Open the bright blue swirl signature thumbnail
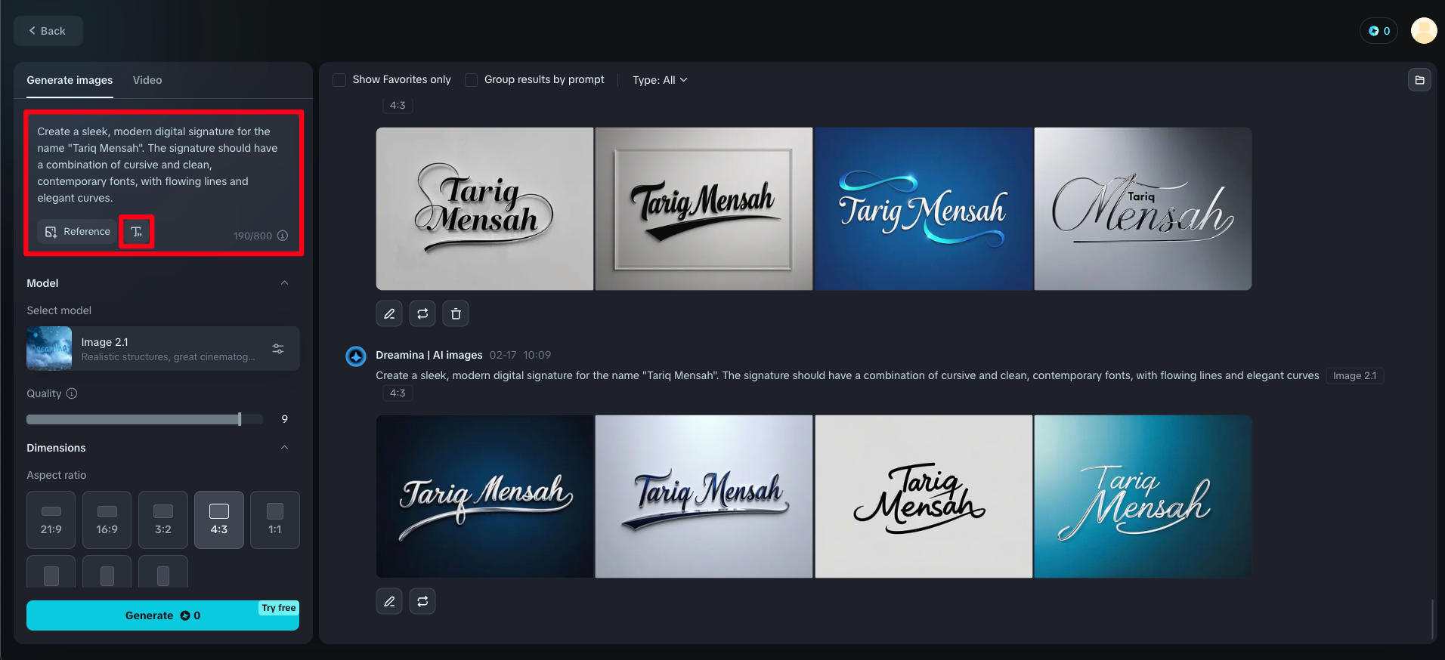This screenshot has width=1445, height=660. [x=924, y=208]
